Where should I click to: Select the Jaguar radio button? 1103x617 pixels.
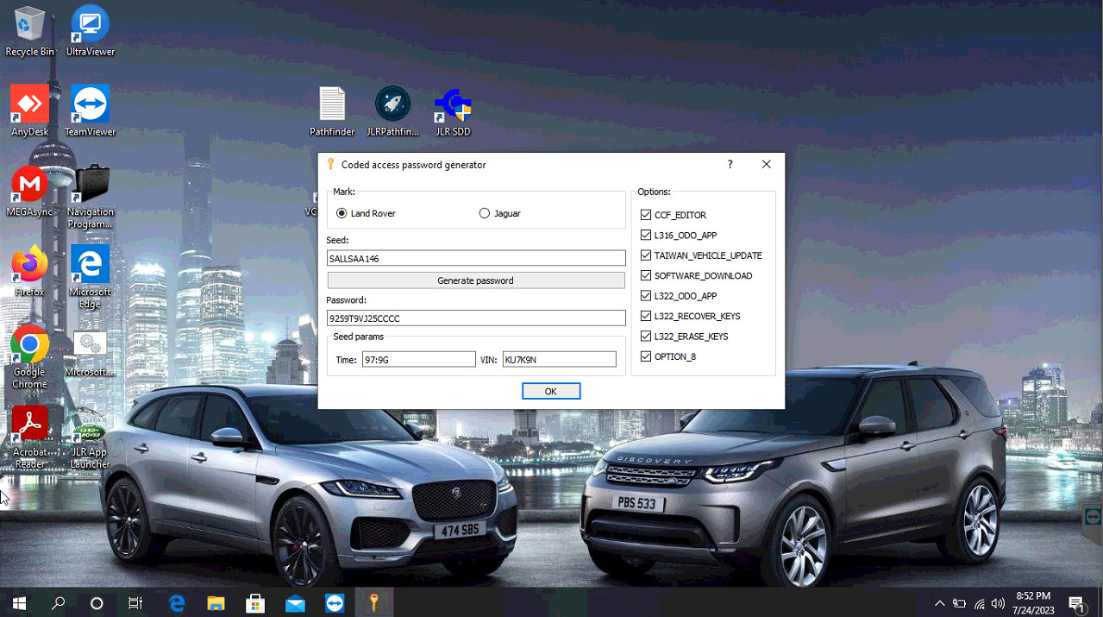tap(484, 213)
